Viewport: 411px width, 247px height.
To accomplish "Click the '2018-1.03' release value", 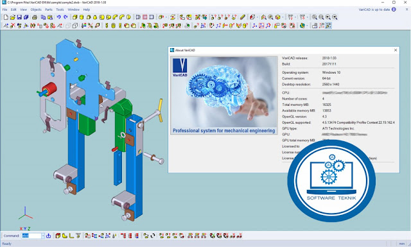I will pos(329,58).
